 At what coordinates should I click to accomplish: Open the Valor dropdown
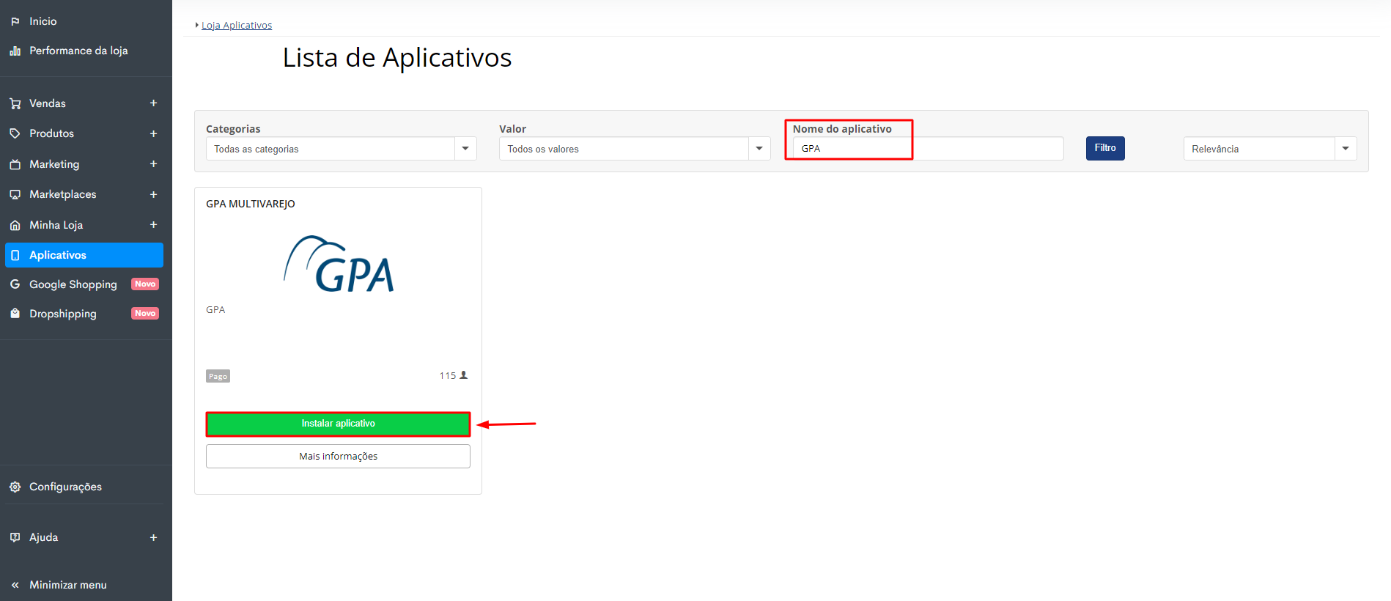pyautogui.click(x=635, y=149)
